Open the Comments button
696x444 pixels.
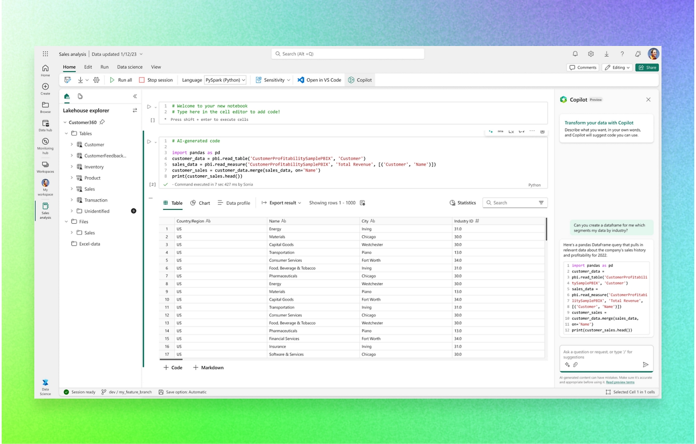pyautogui.click(x=583, y=67)
